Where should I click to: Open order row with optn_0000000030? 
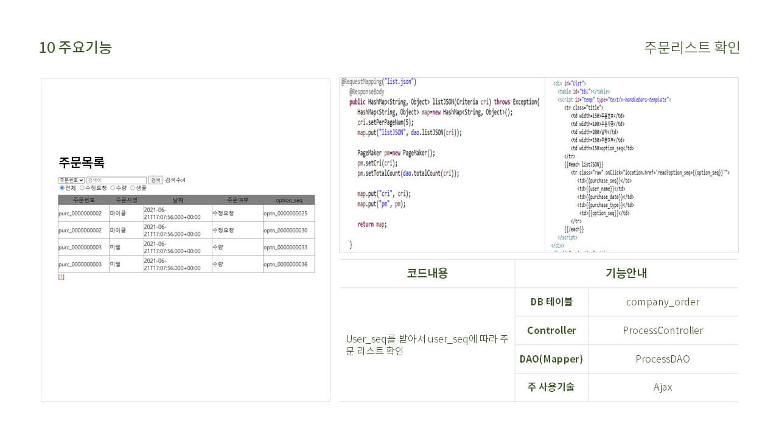click(x=186, y=231)
